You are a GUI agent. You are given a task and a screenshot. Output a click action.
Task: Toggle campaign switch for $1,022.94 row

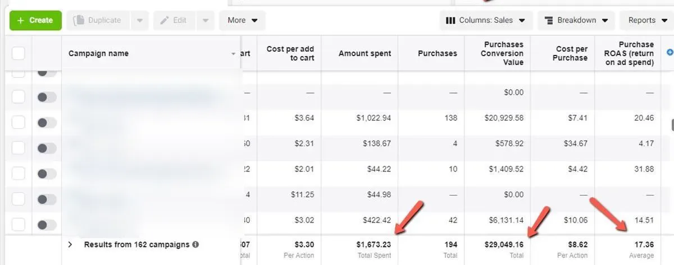(x=47, y=123)
